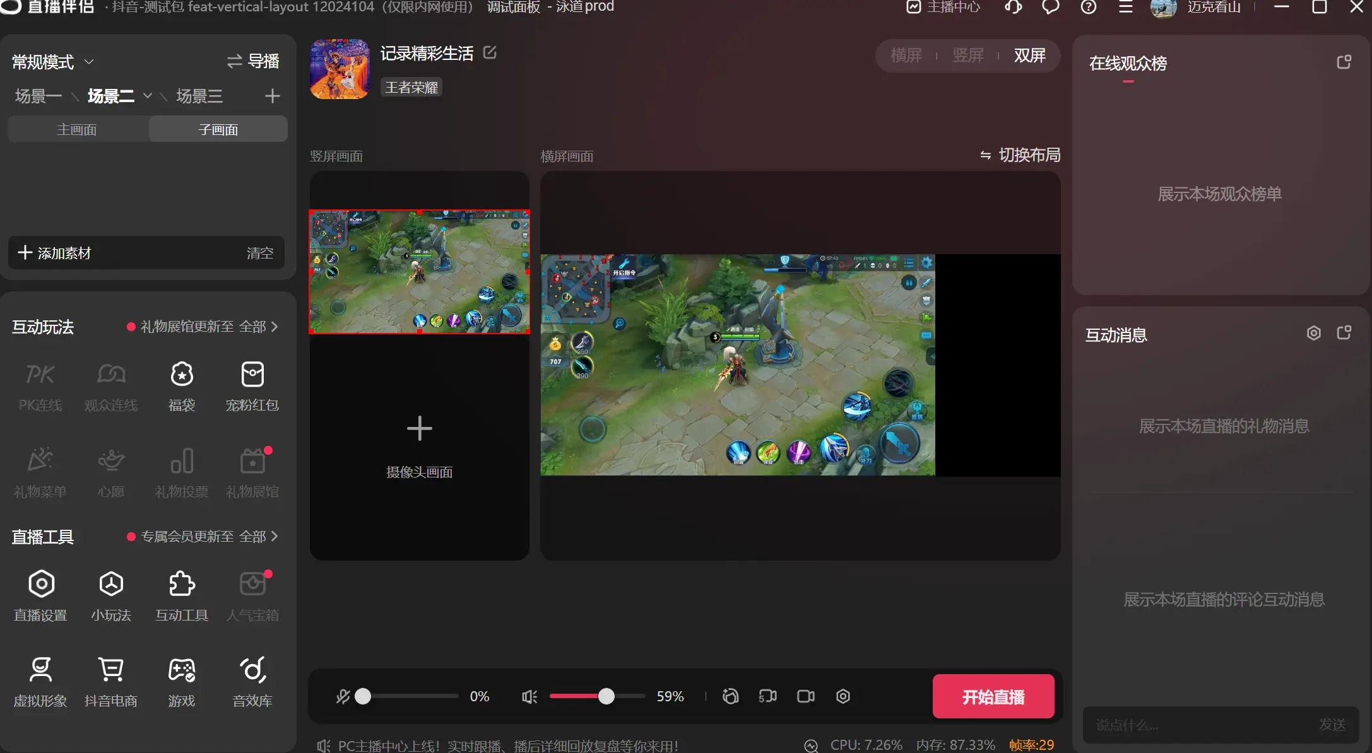The image size is (1372, 753).
Task: Open 抖音电商 e-commerce tool
Action: pyautogui.click(x=111, y=682)
